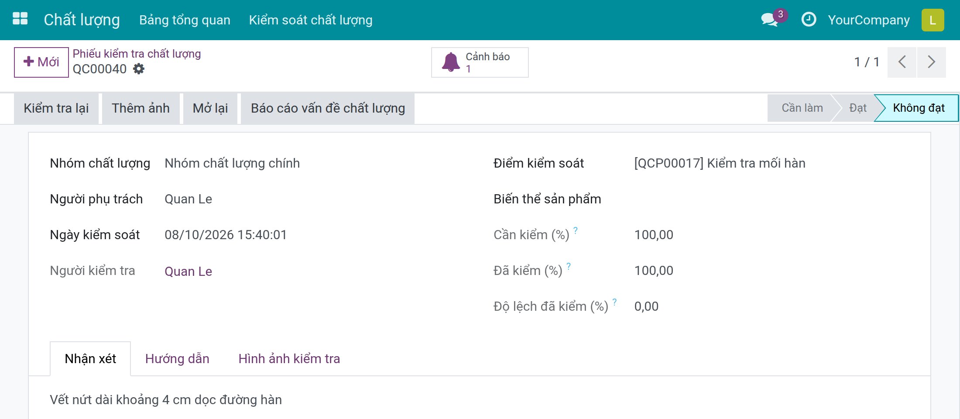Click the date 08/10/2026 15:40:01
This screenshot has width=960, height=419.
[226, 235]
